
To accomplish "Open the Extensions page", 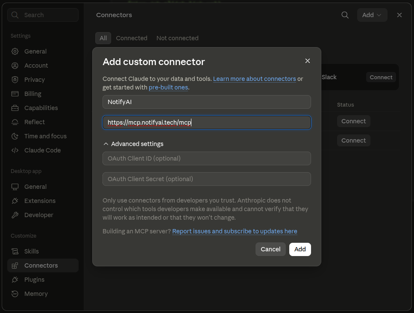I will pos(43,201).
